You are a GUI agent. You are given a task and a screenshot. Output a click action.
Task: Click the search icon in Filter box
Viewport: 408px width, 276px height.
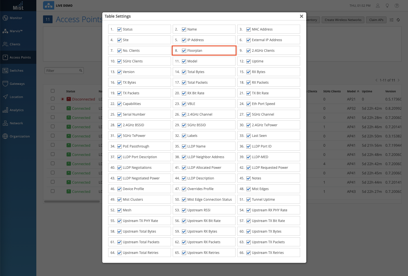point(80,71)
